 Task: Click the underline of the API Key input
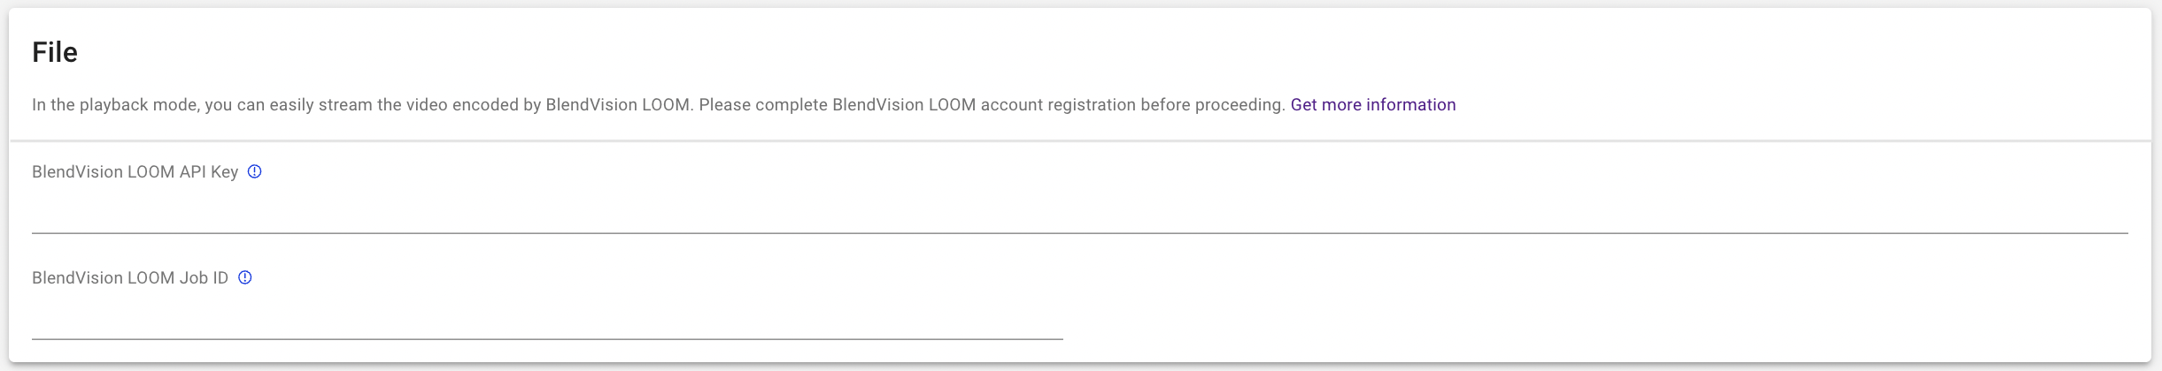pos(1079,231)
